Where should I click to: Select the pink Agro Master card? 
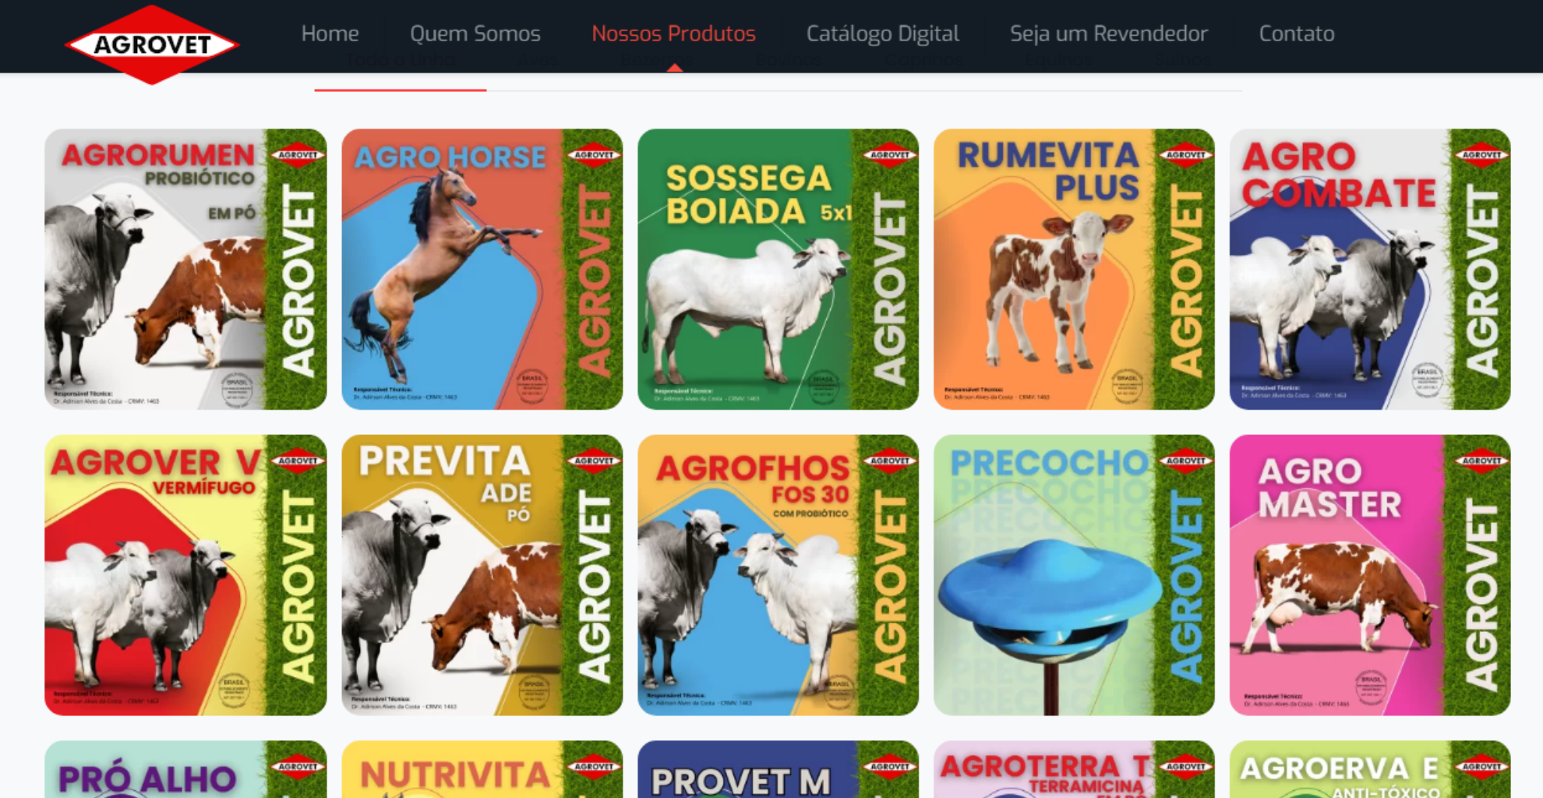pyautogui.click(x=1370, y=575)
